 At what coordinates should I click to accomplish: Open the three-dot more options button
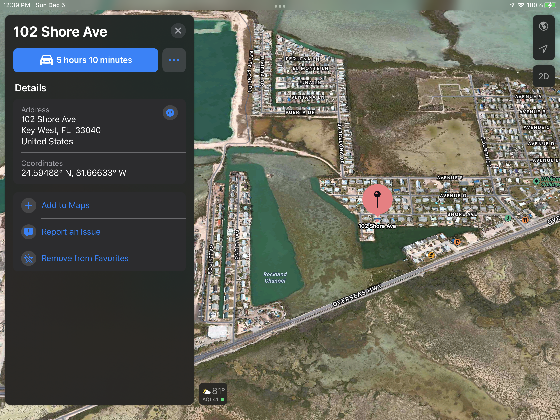click(x=174, y=60)
